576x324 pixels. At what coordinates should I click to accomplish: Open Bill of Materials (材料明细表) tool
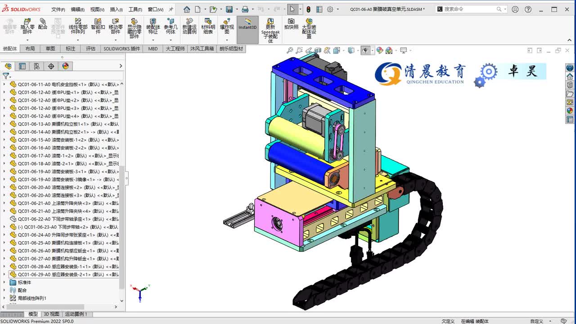[x=208, y=26]
